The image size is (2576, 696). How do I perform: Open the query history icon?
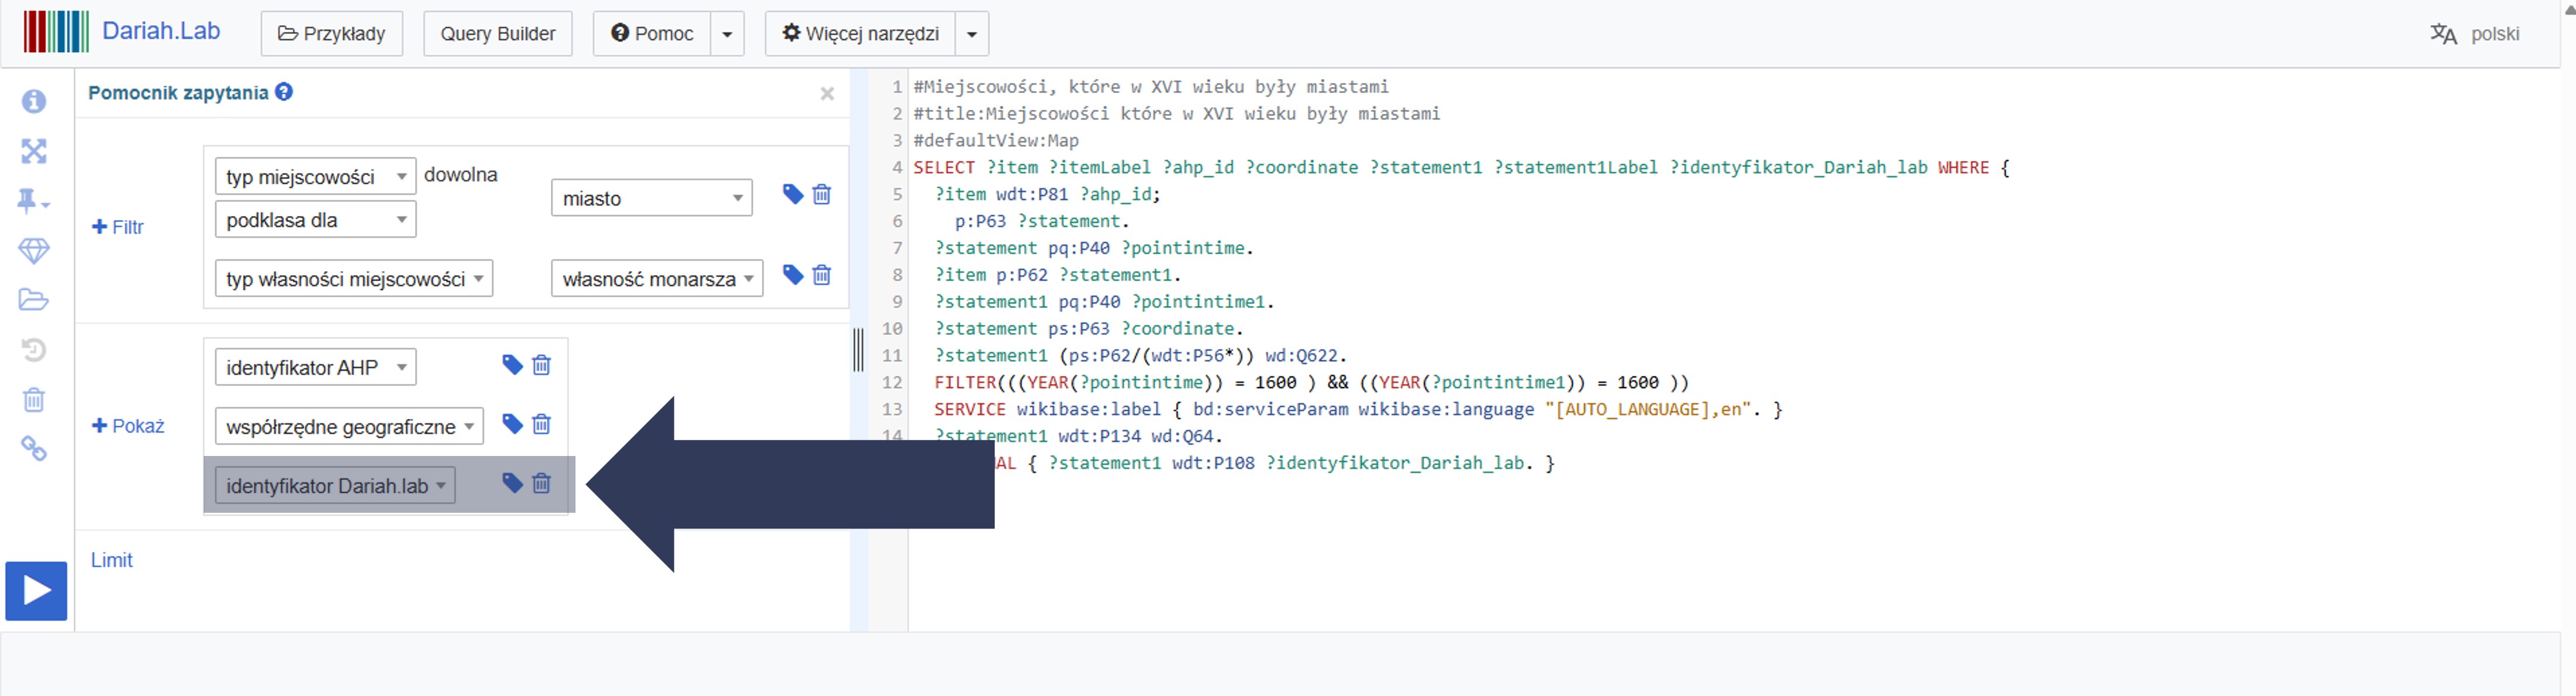[x=34, y=350]
